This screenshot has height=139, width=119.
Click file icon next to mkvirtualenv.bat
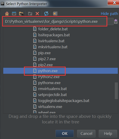tap(35, 47)
